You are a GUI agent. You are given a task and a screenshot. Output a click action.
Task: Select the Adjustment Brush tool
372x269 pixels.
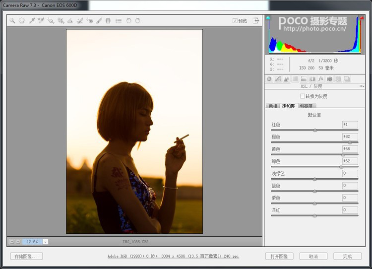[99, 21]
